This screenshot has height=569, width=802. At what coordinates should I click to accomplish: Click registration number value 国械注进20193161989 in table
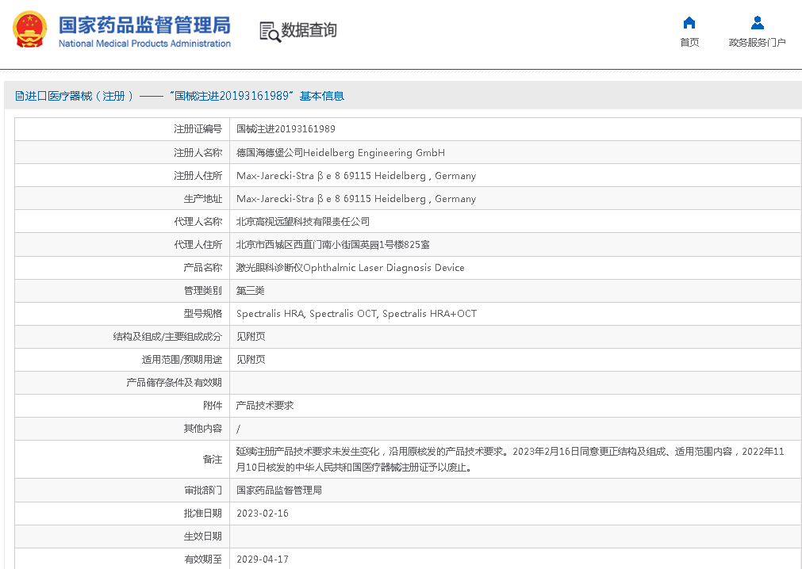point(286,129)
